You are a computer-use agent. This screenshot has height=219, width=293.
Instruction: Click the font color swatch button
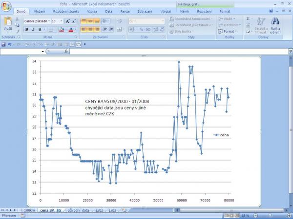(x=71, y=29)
